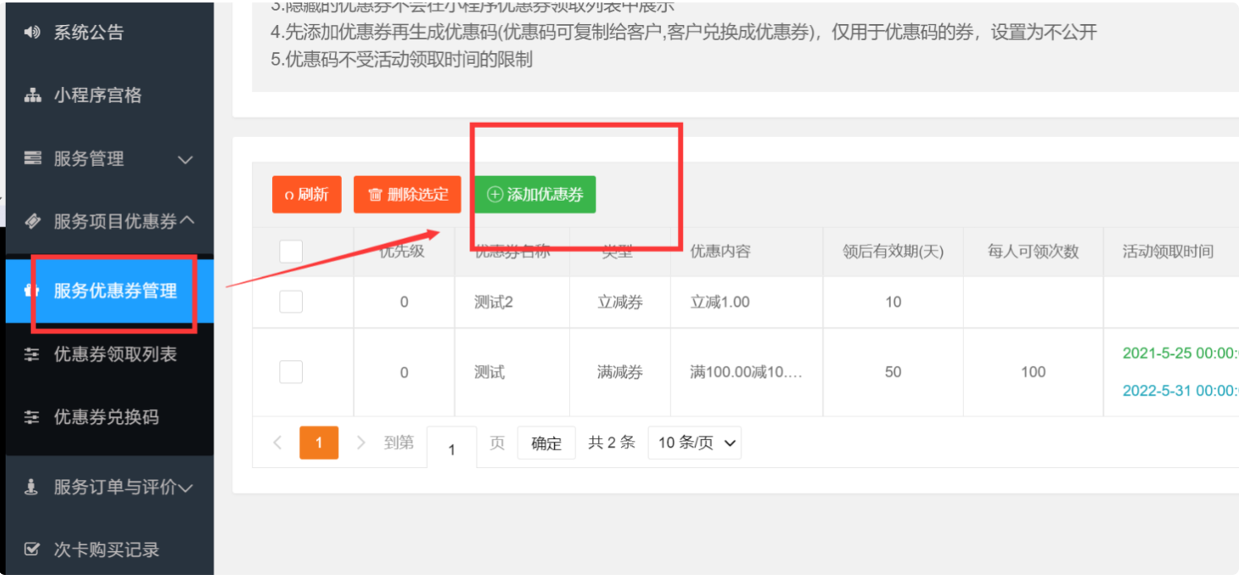Click the 领后有效期(天) column header
This screenshot has height=579, width=1239.
[893, 251]
